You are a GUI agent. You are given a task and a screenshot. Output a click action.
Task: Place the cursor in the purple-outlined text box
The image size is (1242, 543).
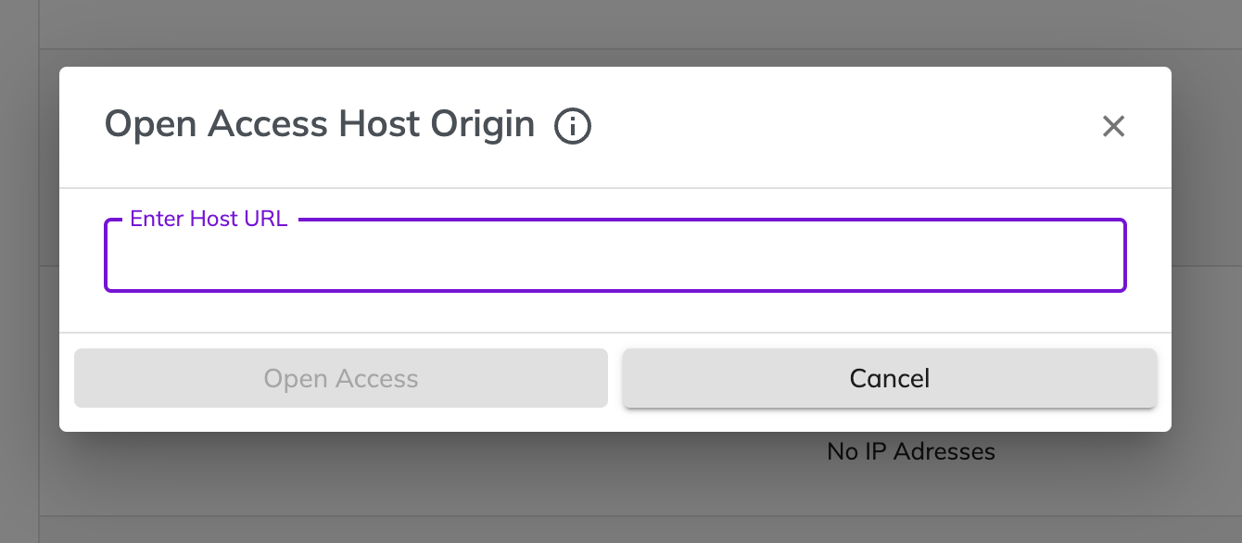pyautogui.click(x=615, y=256)
